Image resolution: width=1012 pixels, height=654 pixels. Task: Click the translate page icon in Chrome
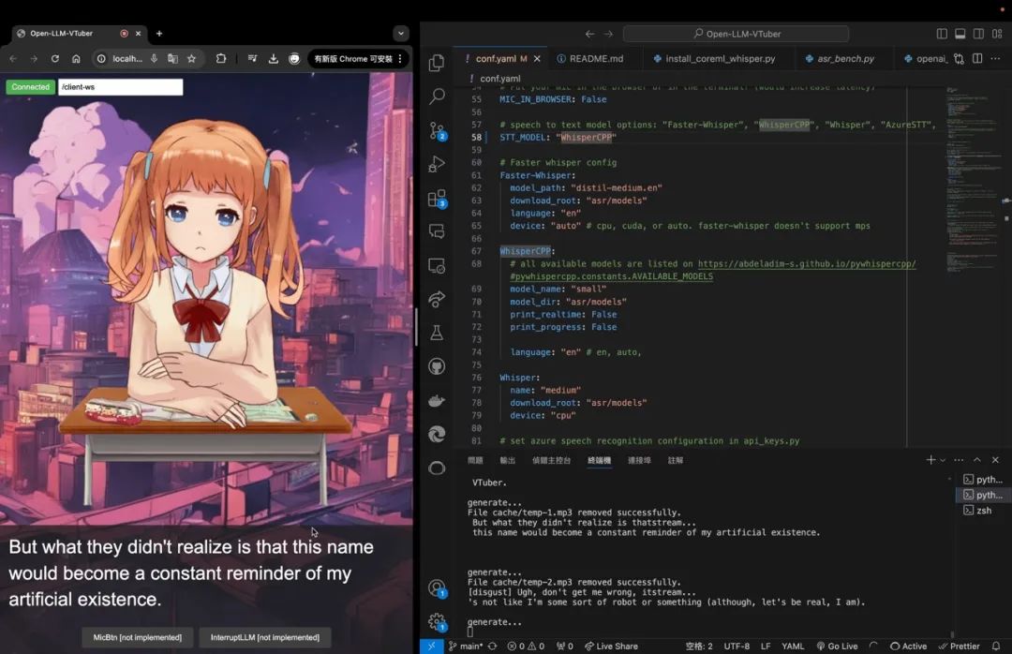pyautogui.click(x=172, y=59)
